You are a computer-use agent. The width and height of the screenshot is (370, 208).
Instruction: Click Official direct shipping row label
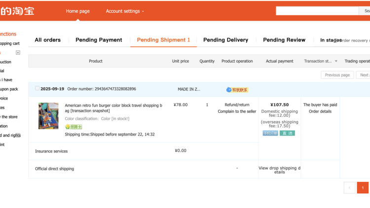pos(54,169)
